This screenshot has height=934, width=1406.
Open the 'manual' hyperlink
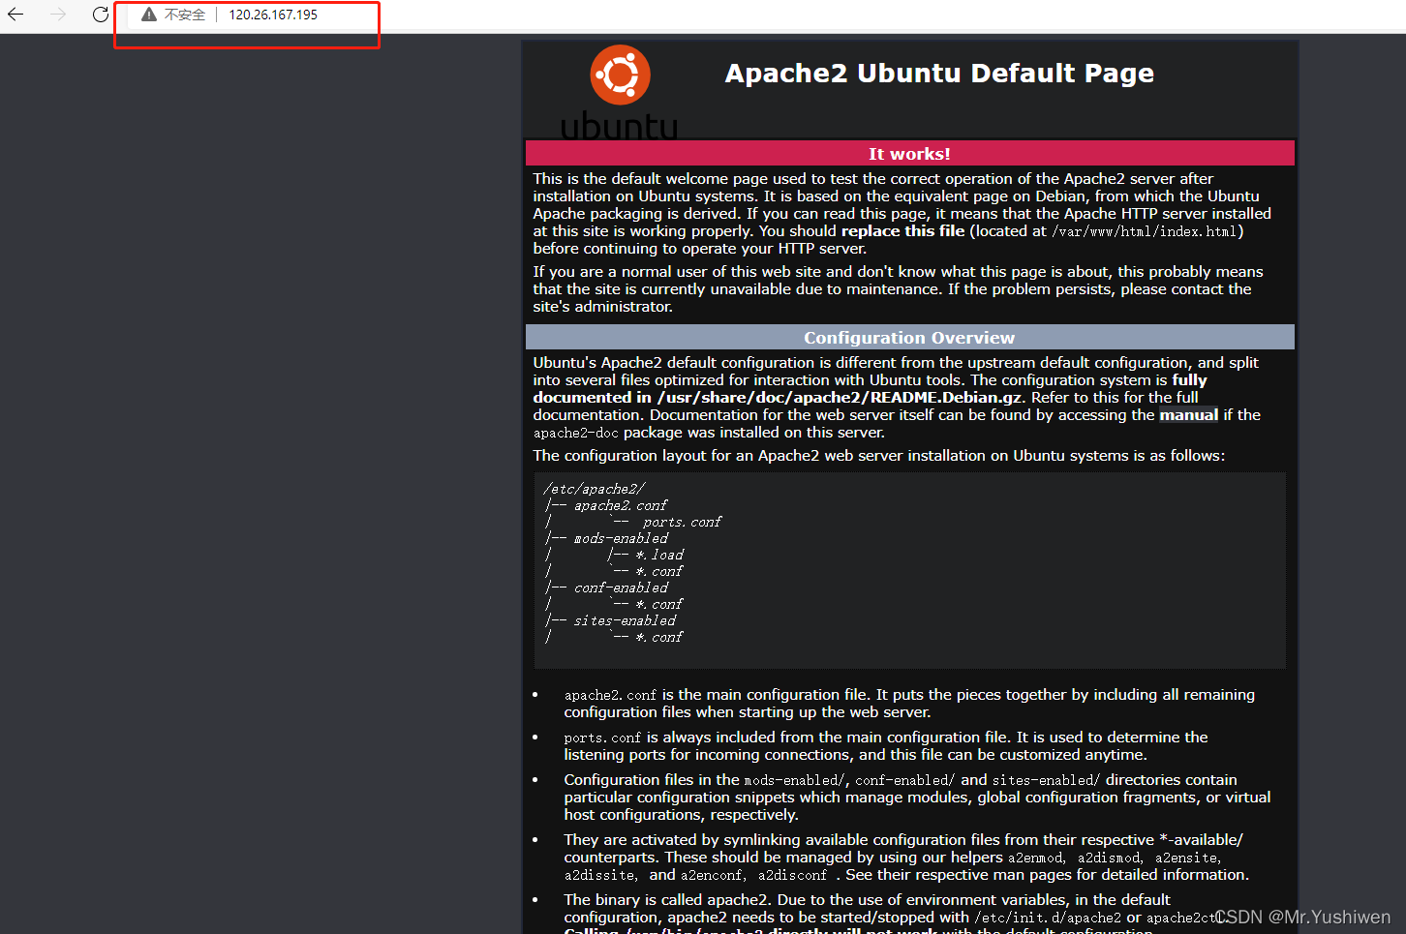coord(1188,415)
